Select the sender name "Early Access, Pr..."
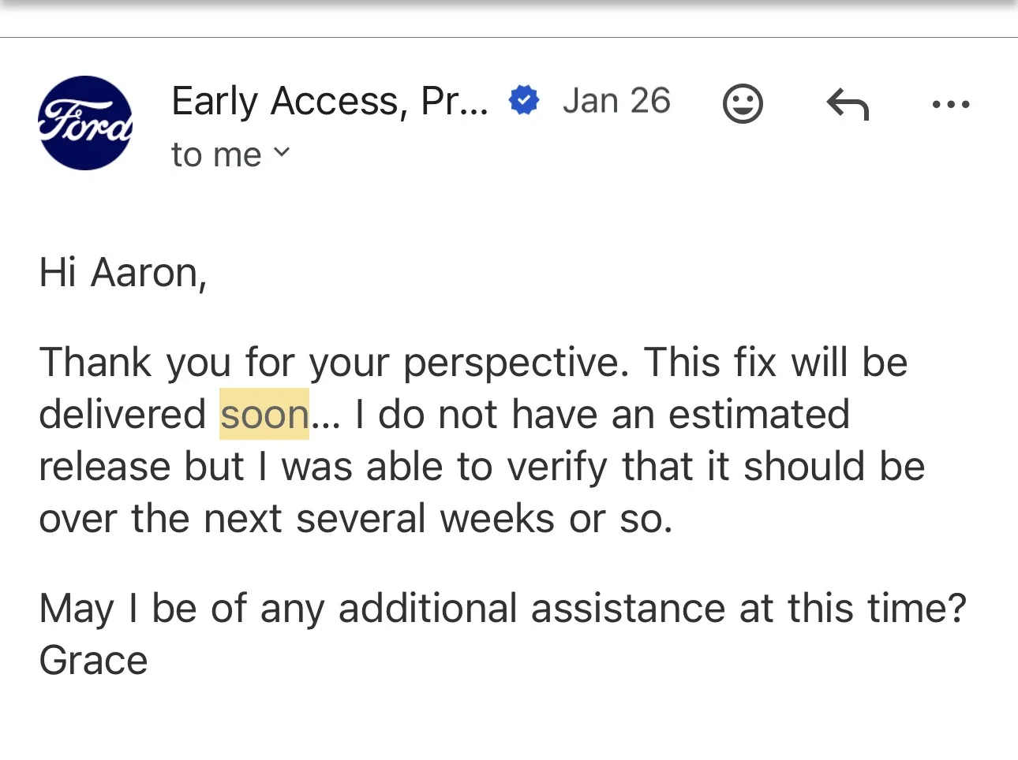1018x760 pixels. click(x=330, y=102)
